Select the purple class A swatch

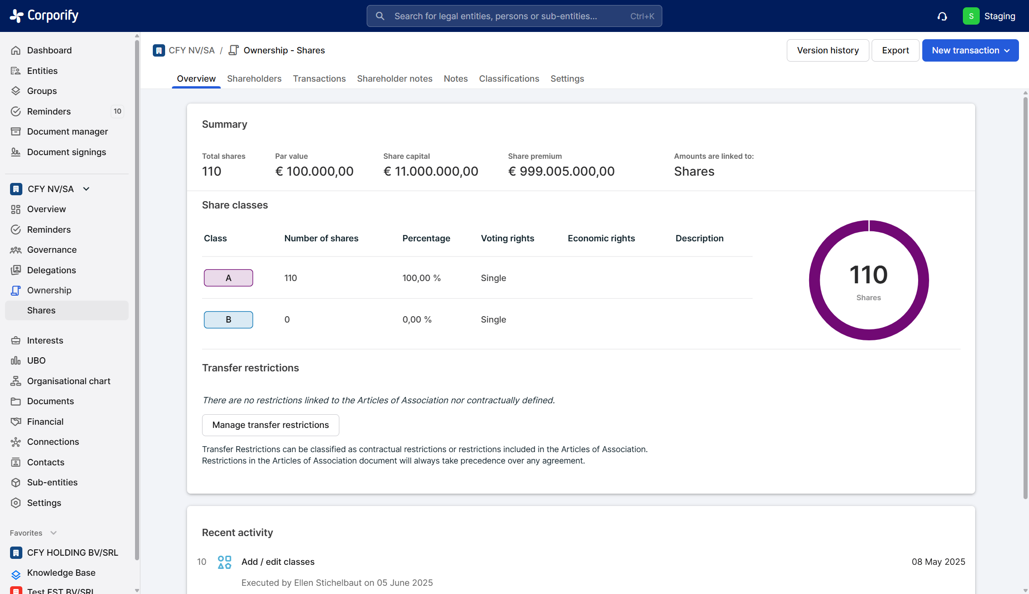(x=229, y=278)
